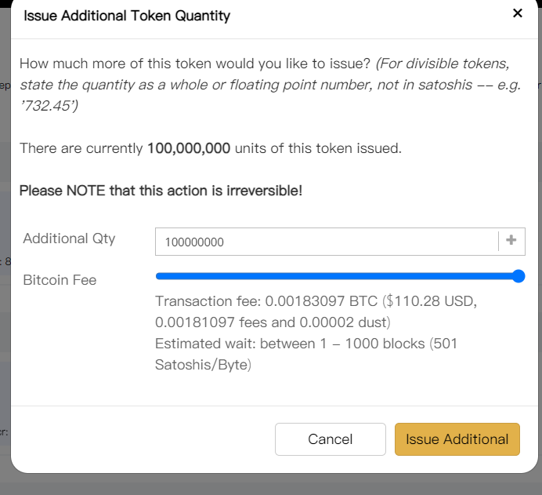Click the Satoshis/Byte rate text
This screenshot has width=542, height=495.
[x=202, y=365]
